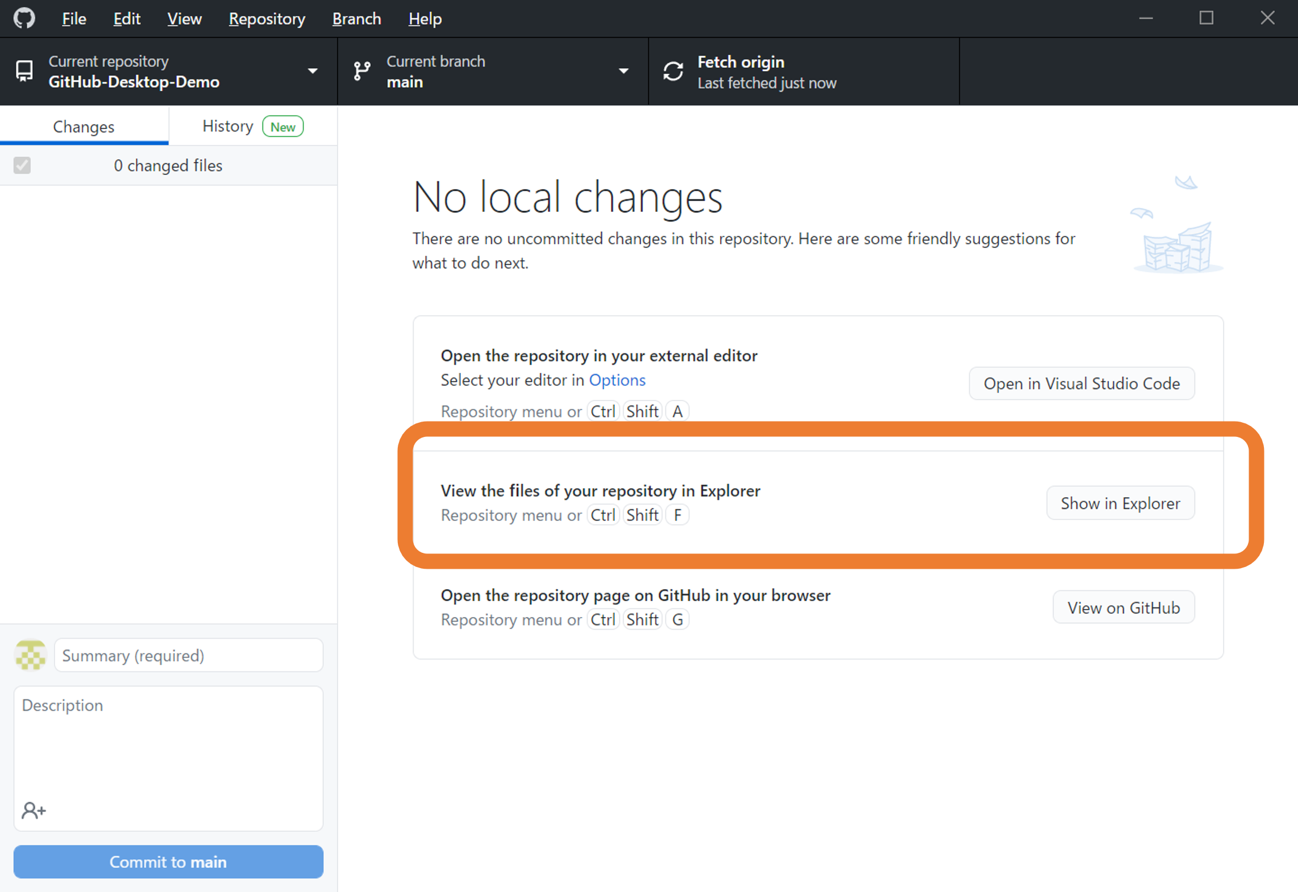
Task: Expand the Current repository dropdown
Action: click(312, 71)
